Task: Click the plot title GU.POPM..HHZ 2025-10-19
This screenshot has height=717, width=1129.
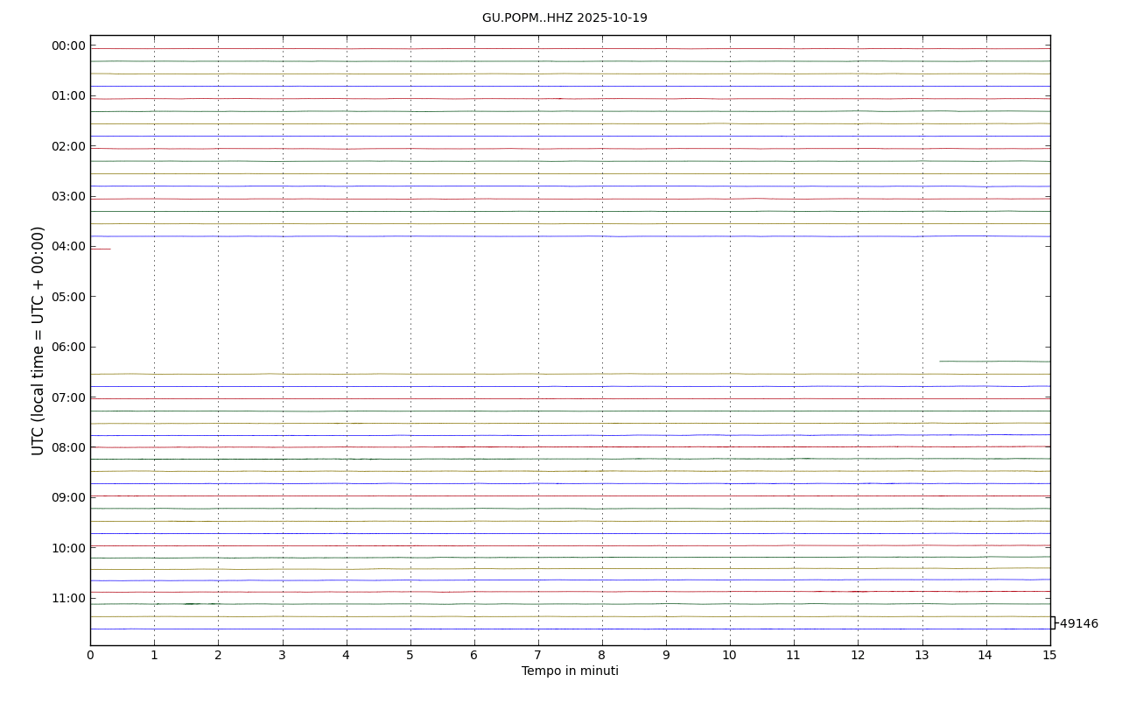Action: coord(564,18)
